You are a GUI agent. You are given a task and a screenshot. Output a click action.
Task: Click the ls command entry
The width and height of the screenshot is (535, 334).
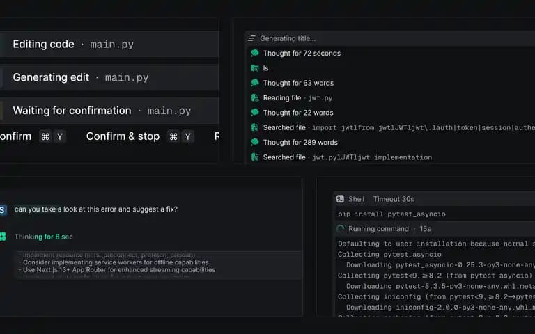point(266,68)
